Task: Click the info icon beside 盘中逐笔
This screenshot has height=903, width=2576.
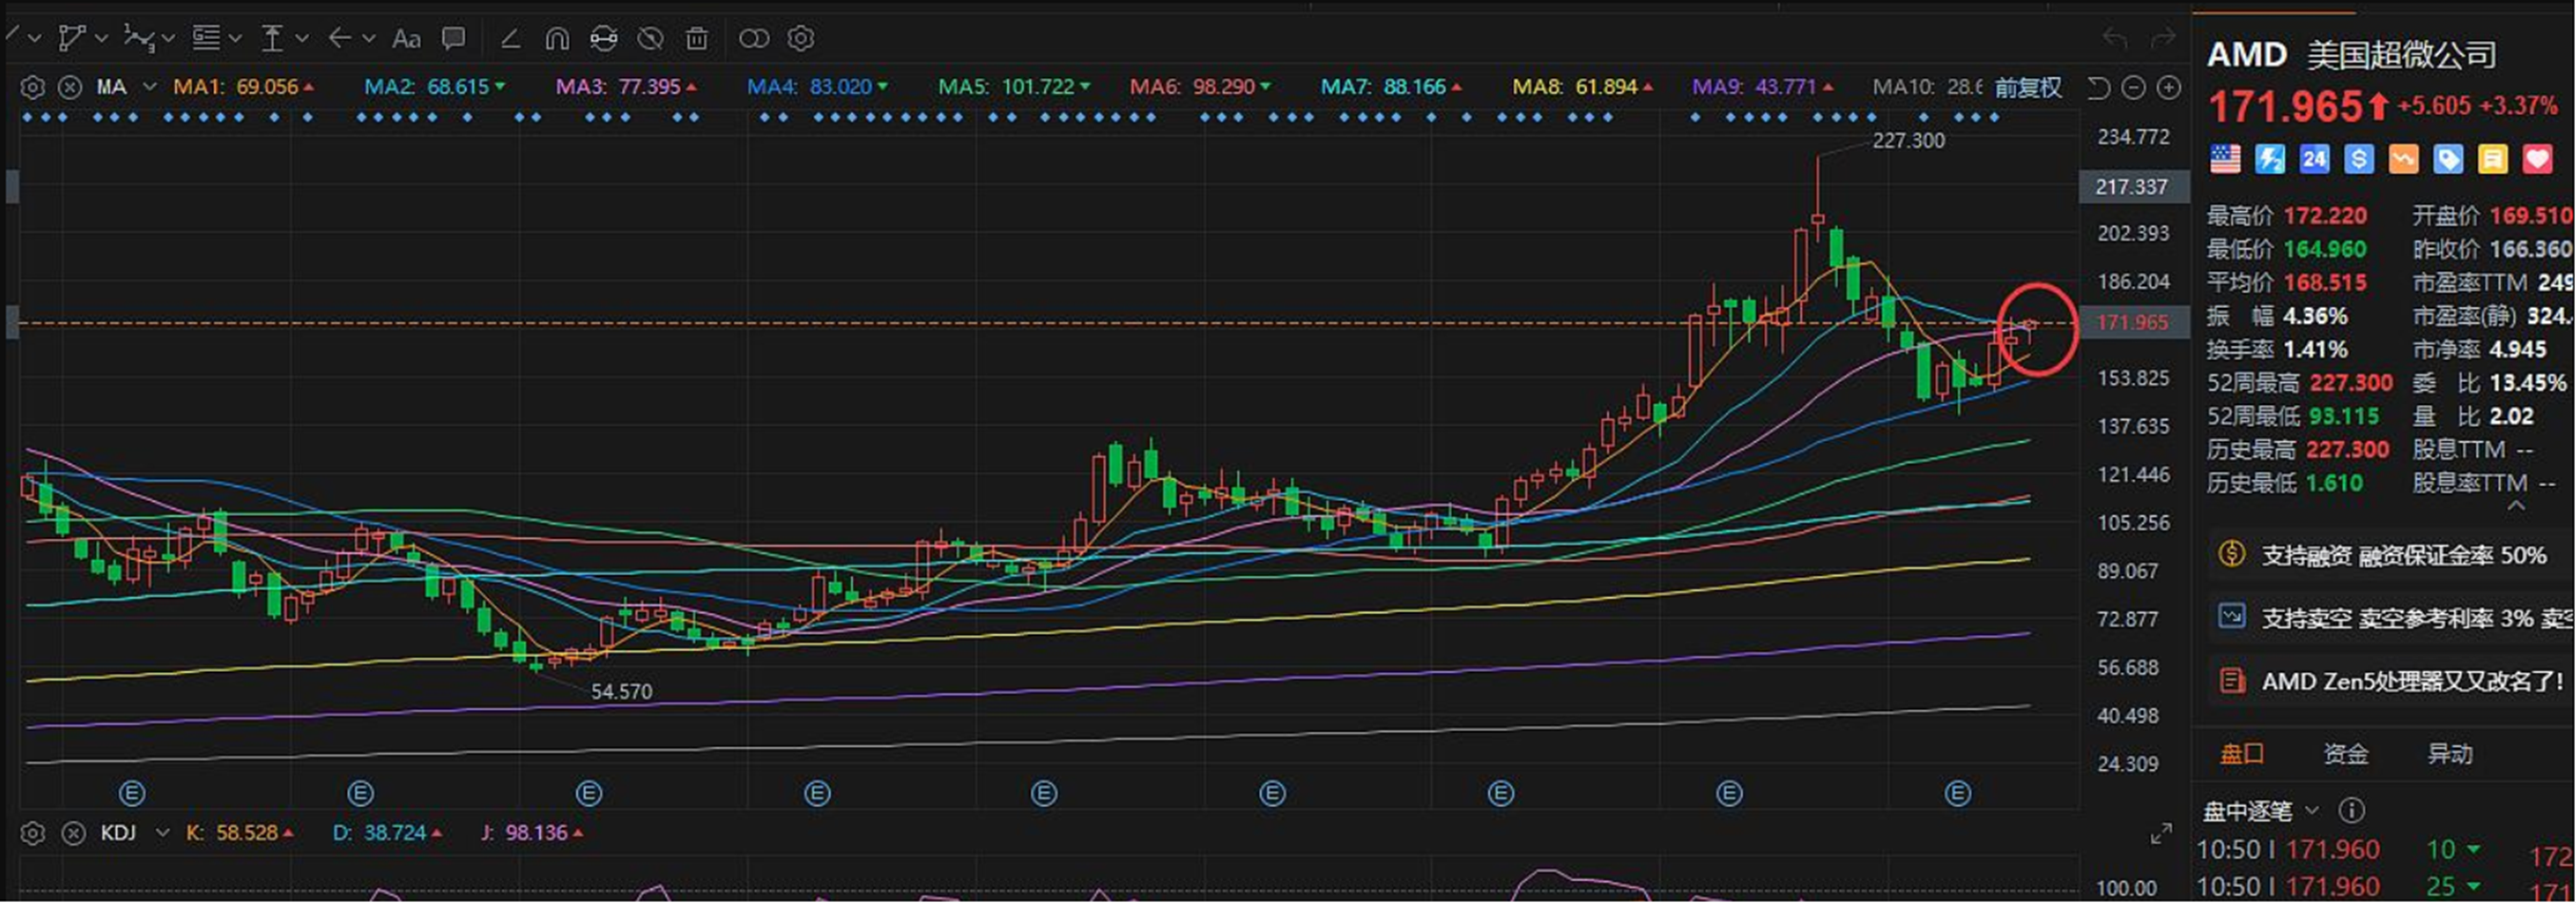Action: [x=2351, y=811]
